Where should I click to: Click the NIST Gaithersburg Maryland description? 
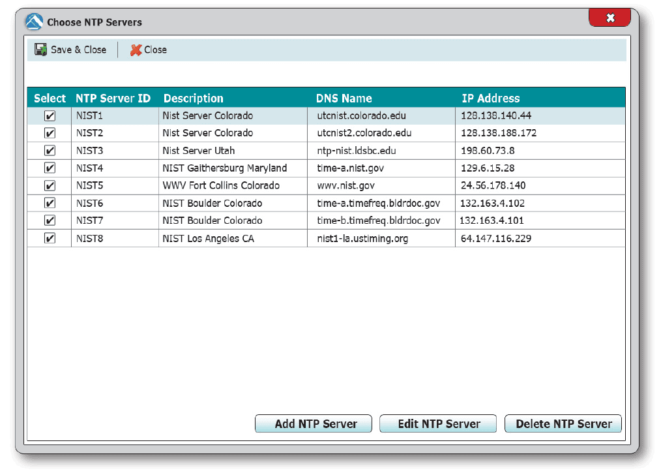(225, 168)
